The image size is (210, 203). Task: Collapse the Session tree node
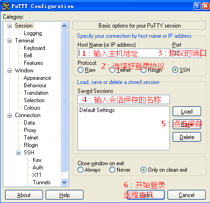tap(9, 26)
